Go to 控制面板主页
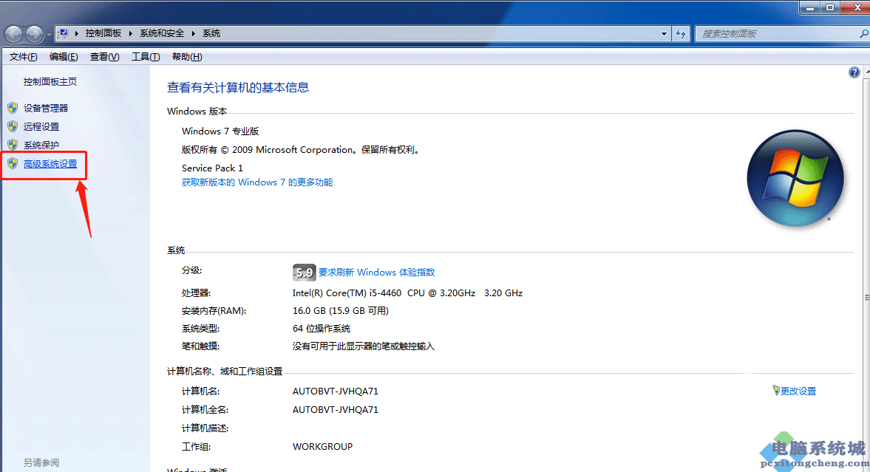 point(50,81)
